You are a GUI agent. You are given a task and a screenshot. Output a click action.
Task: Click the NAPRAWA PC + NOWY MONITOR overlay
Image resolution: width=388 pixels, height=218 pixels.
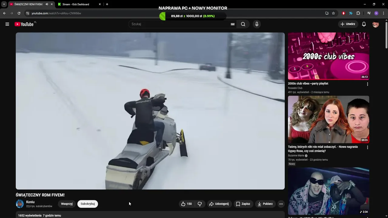193,8
